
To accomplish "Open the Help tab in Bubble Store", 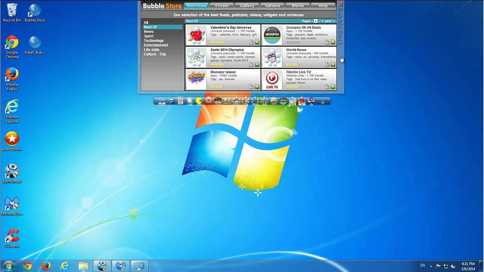I will [x=323, y=6].
